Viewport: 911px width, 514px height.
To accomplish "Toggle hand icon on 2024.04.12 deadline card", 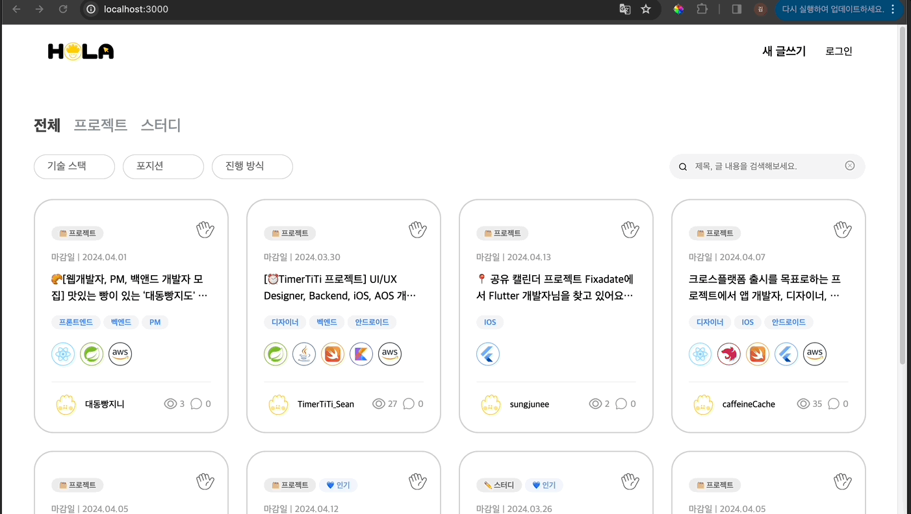I will tap(418, 481).
